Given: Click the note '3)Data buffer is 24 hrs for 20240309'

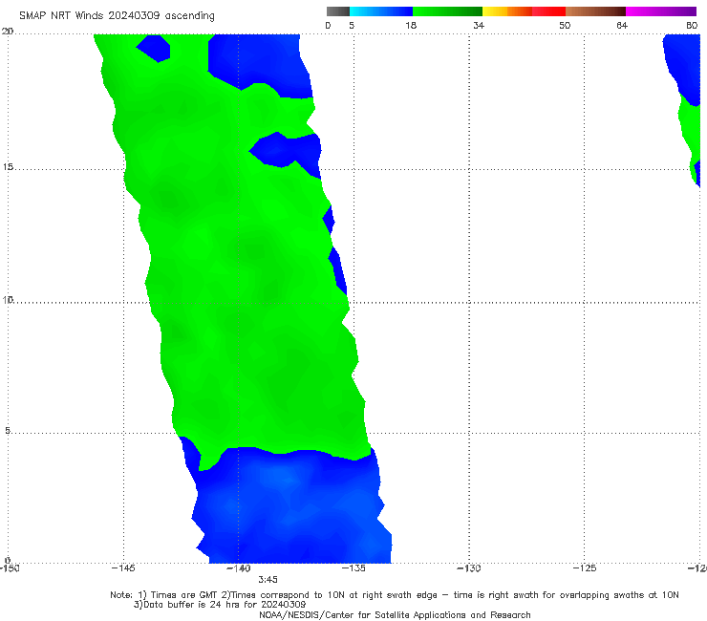Looking at the screenshot, I should point(220,605).
